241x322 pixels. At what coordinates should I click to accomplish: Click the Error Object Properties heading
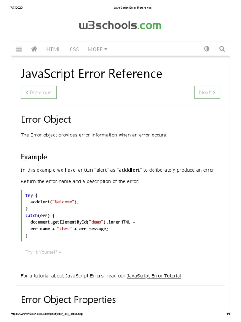68,300
